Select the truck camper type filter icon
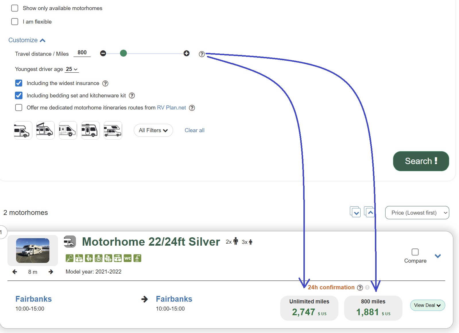Image resolution: width=459 pixels, height=333 pixels. pos(113,130)
